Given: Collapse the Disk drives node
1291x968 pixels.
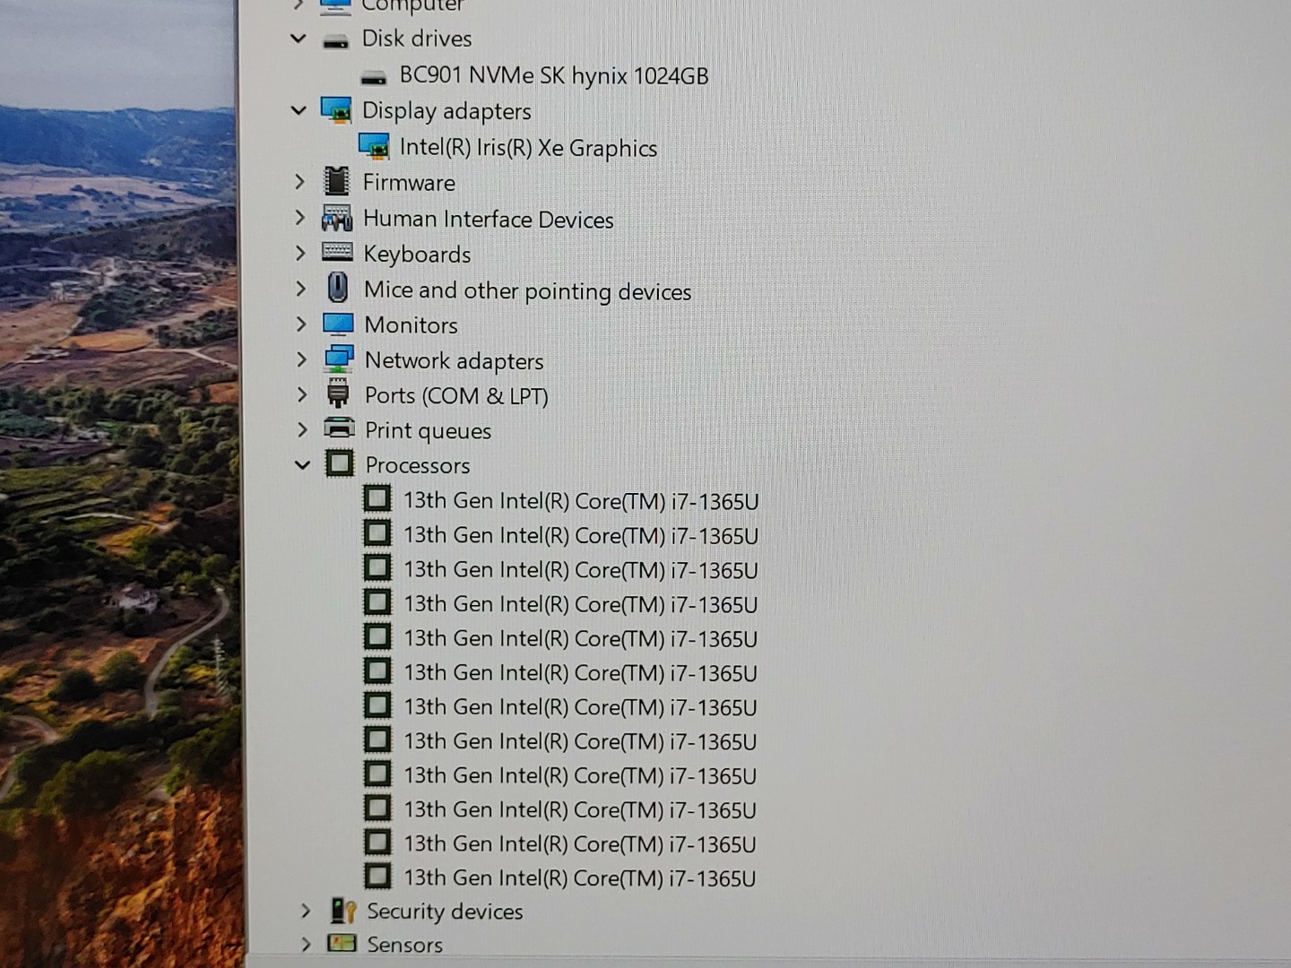Looking at the screenshot, I should click(x=299, y=39).
